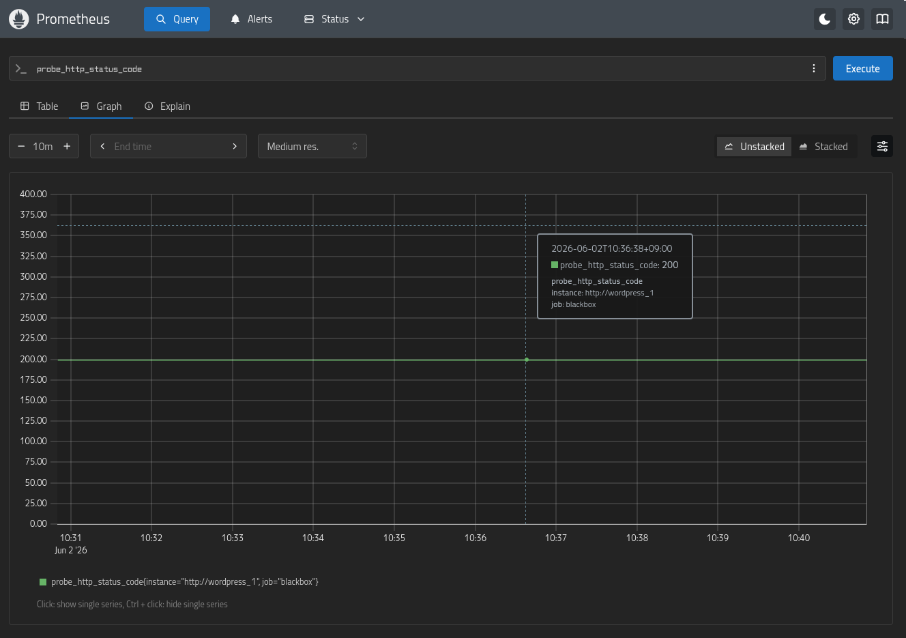Screen dimensions: 906x638
Task: Open the Alerts page
Action: point(251,19)
